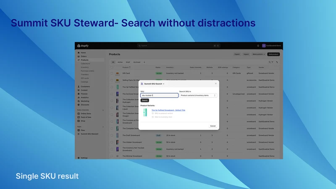Select The Draft Snowboard row checkbox
The image size is (336, 189).
coord(112,135)
